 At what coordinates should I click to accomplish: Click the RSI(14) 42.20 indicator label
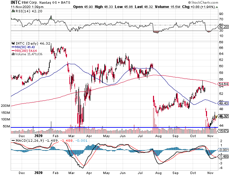[x=29, y=11]
